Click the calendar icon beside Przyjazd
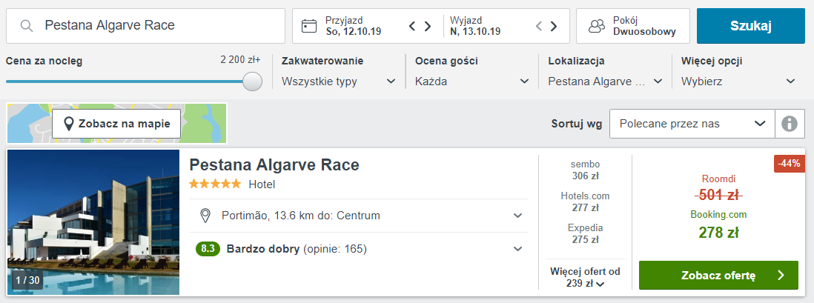 309,26
